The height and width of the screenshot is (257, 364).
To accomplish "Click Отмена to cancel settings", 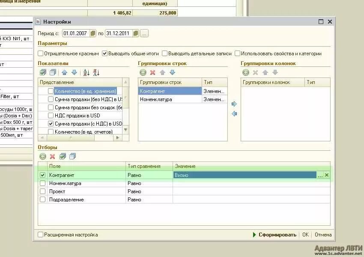I will click(323, 235).
